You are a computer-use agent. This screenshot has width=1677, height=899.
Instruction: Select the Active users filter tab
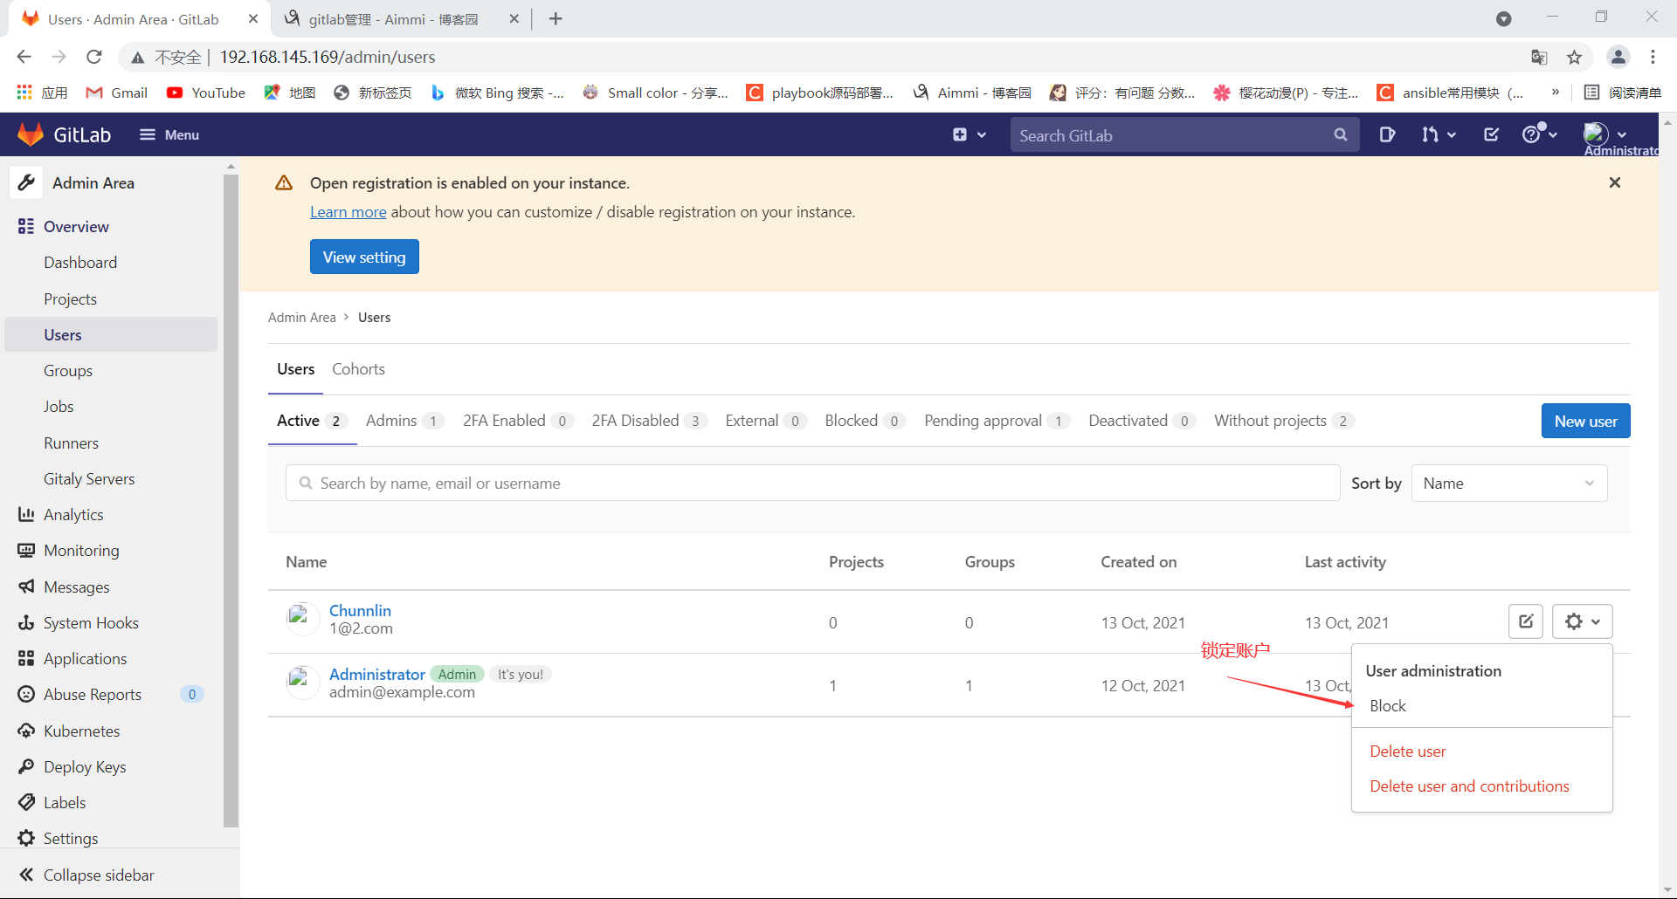click(x=312, y=421)
